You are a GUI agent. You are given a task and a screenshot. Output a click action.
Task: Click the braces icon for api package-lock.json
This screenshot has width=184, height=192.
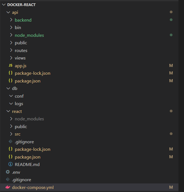click(11, 73)
